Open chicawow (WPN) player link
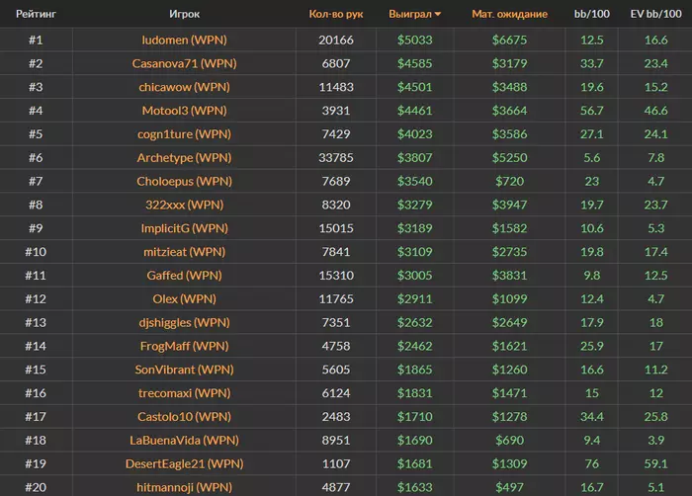 tap(184, 87)
